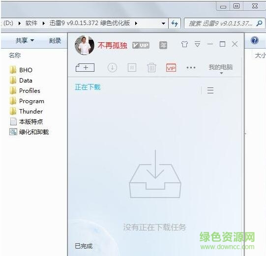266x256 pixels.
Task: Click the user avatar photo
Action: tap(85, 45)
